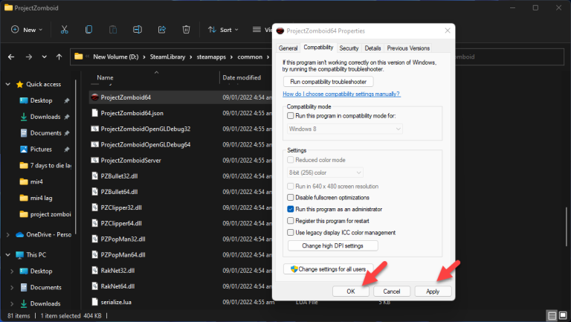This screenshot has height=322, width=571.
Task: Click the Delete trash icon
Action: tap(186, 30)
